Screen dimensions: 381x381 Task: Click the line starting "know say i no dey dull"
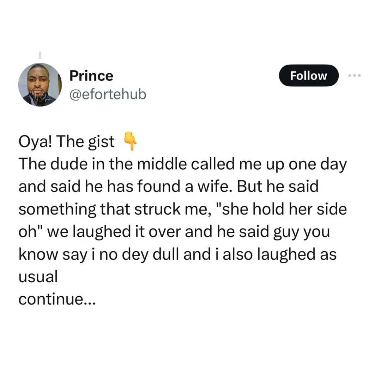177,254
